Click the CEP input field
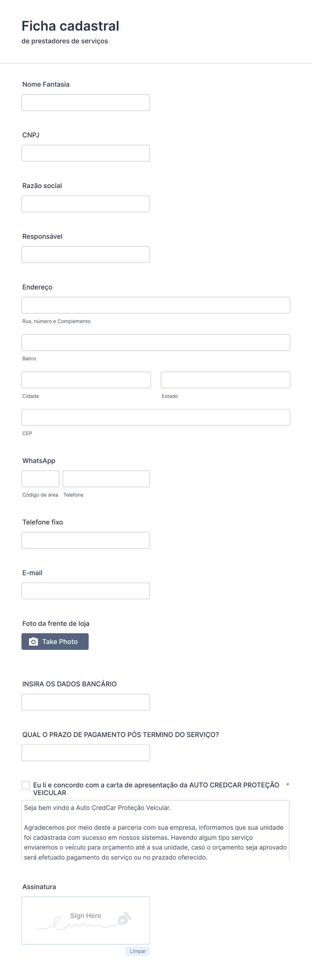 pyautogui.click(x=156, y=417)
